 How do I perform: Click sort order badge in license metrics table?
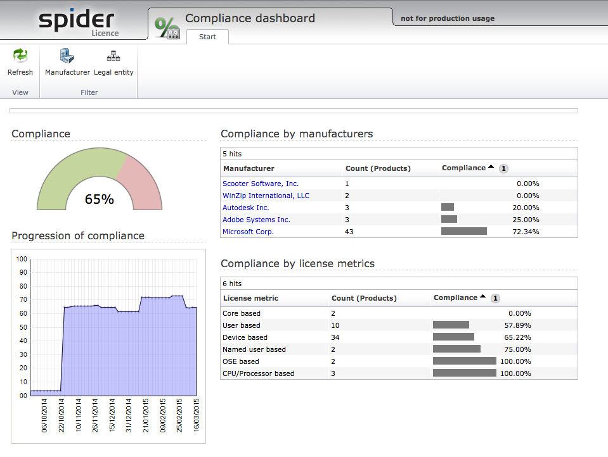[x=495, y=298]
